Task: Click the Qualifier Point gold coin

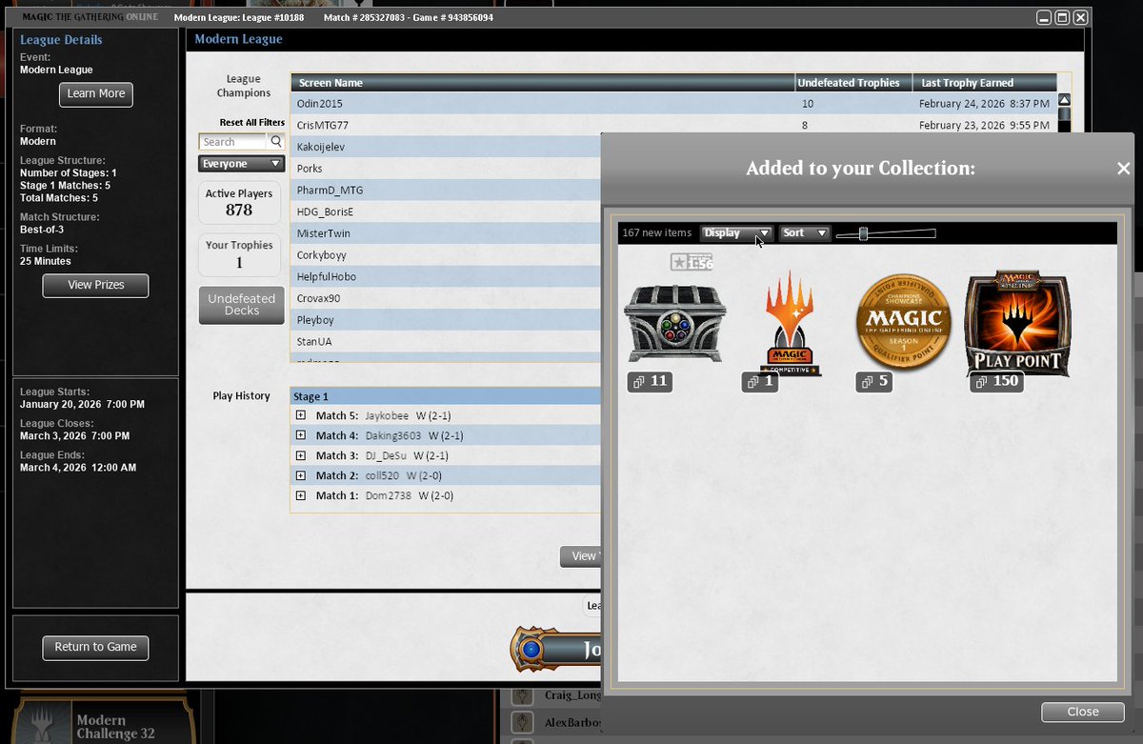Action: point(904,323)
